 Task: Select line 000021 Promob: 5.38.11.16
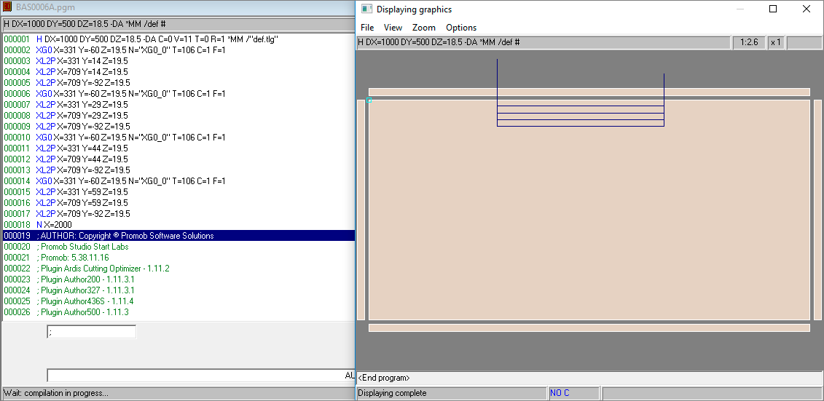(x=178, y=258)
